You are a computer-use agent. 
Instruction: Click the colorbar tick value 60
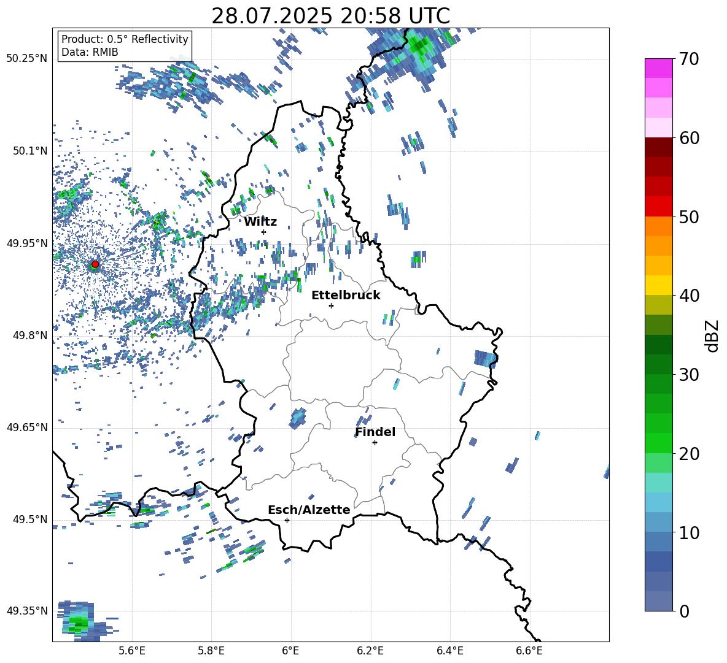point(690,138)
